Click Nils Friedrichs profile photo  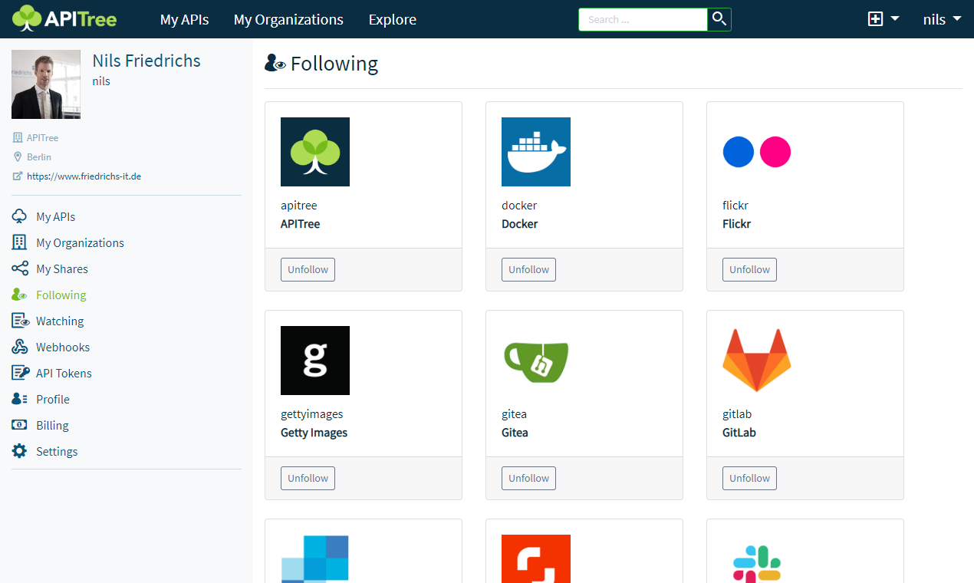tap(46, 84)
